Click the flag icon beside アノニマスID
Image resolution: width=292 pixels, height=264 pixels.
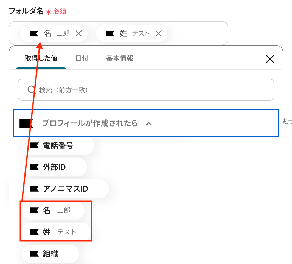(x=35, y=189)
